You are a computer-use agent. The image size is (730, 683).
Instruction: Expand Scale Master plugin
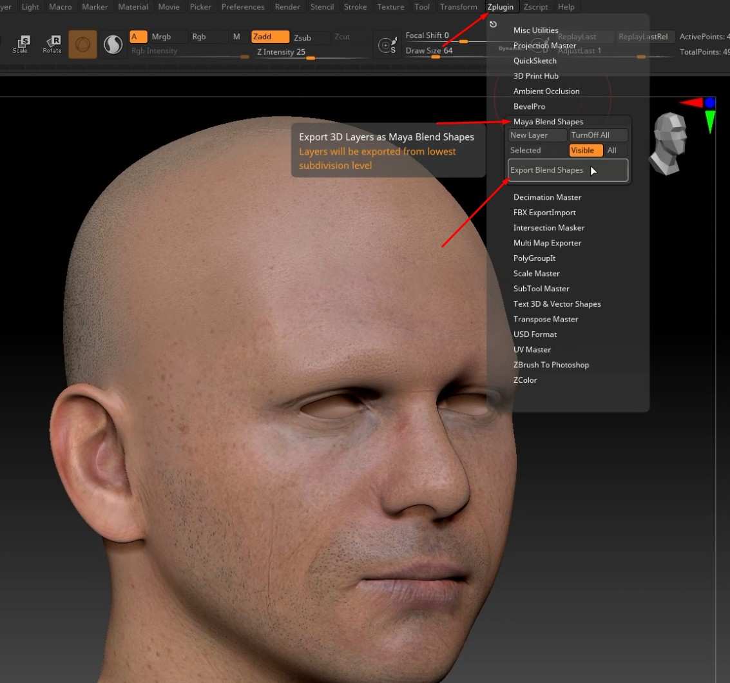click(536, 274)
